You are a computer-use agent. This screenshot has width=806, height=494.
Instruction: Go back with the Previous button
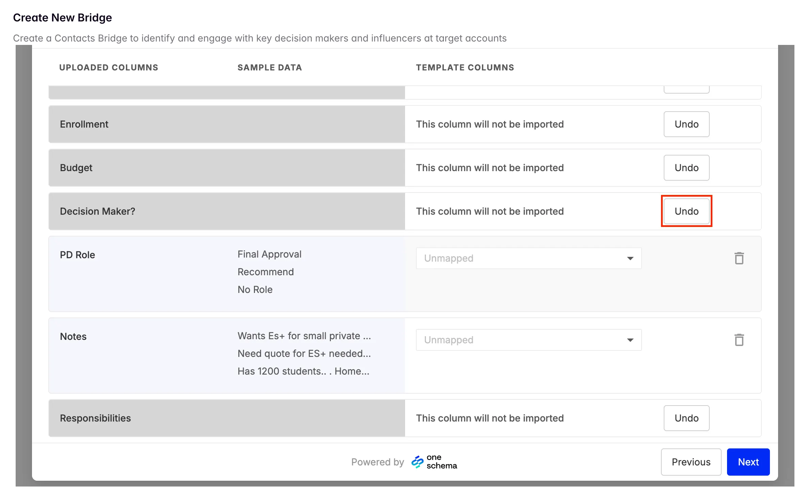pos(691,462)
